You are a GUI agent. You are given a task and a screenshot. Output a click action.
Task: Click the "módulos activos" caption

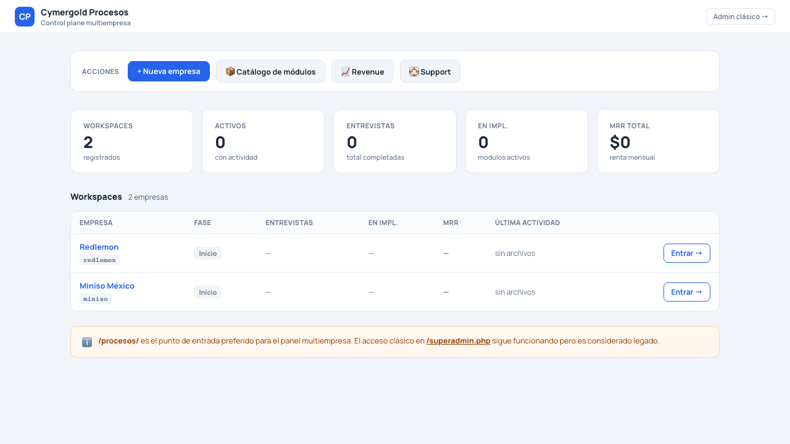pyautogui.click(x=504, y=157)
